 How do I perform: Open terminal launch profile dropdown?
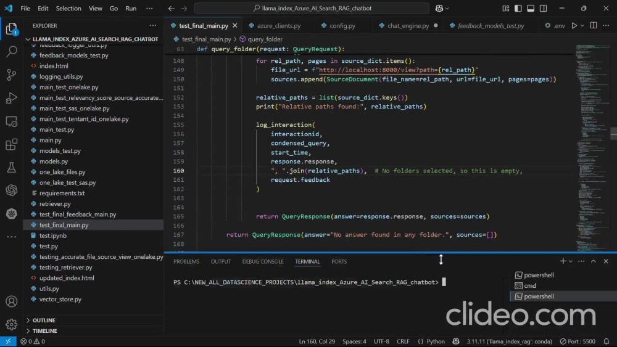(571, 261)
